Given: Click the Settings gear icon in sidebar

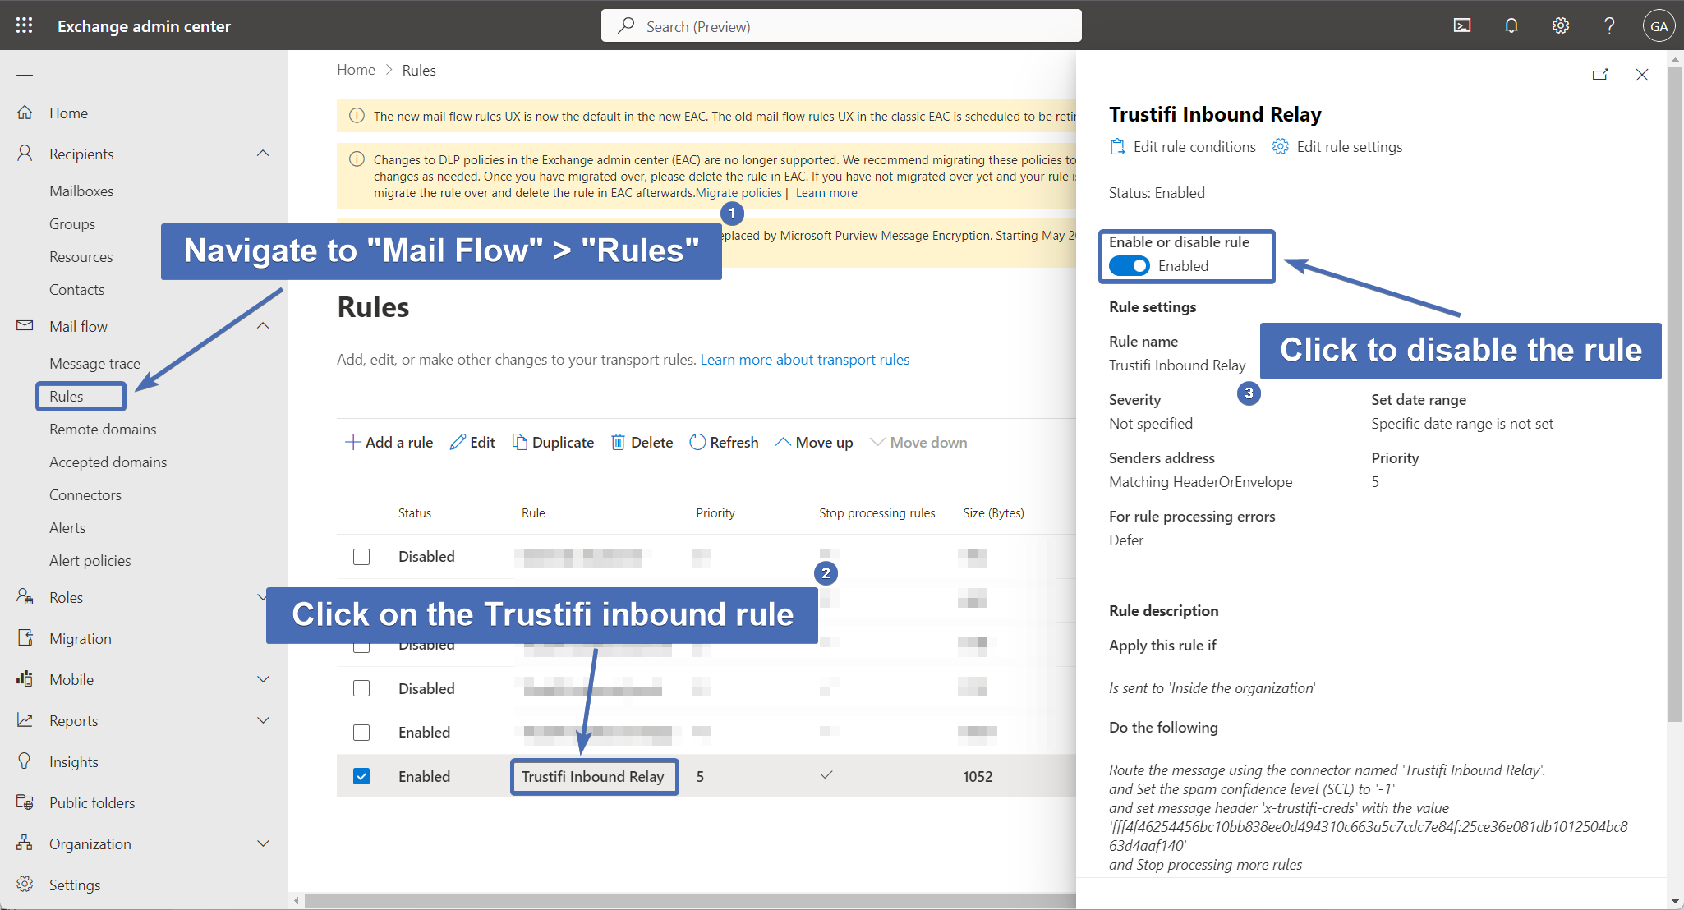Looking at the screenshot, I should (x=25, y=885).
